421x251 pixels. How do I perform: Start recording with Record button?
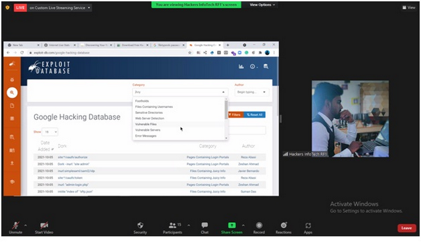(x=259, y=227)
